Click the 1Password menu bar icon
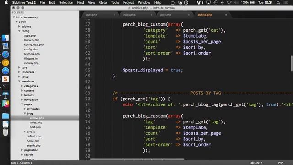 [186, 2]
